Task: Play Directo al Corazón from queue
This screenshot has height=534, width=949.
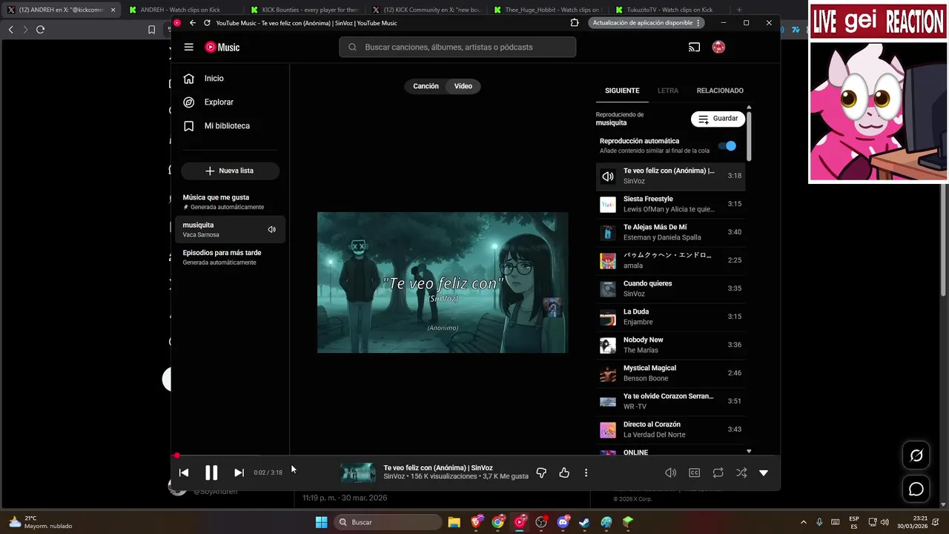Action: point(670,429)
